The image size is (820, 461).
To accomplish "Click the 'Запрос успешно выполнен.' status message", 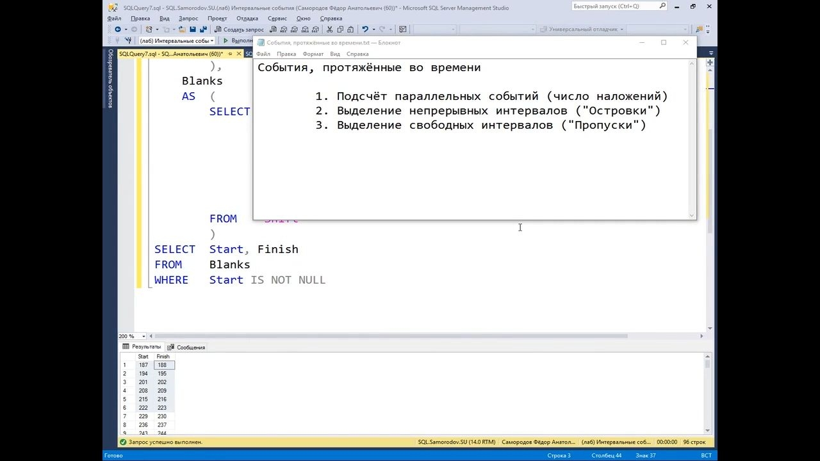I will (165, 442).
